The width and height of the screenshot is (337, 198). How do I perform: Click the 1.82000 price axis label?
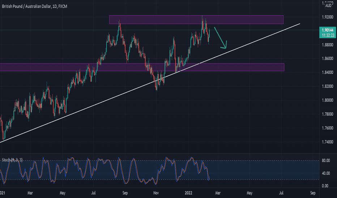pos(328,86)
